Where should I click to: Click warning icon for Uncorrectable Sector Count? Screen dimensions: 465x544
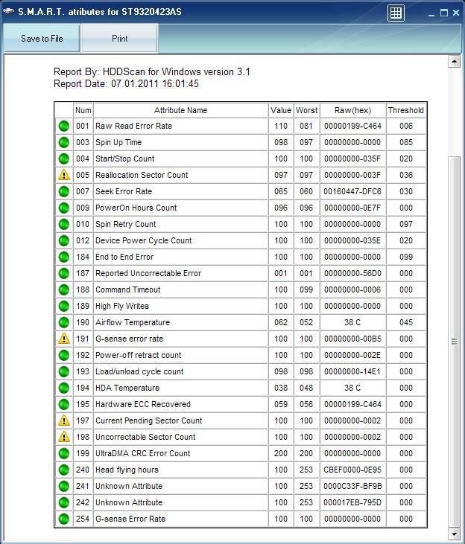point(64,438)
